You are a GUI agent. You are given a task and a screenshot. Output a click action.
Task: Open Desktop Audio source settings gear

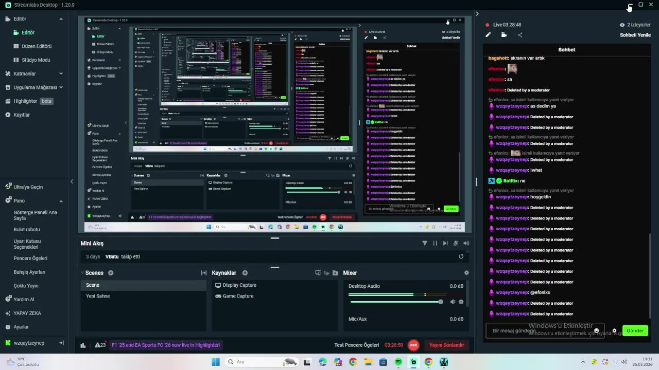coord(461,302)
